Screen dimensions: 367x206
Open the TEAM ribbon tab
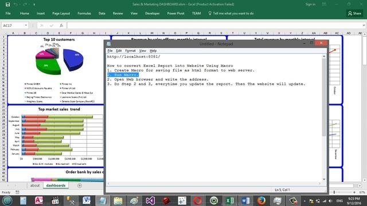click(196, 13)
